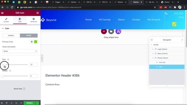Switch to the Content tab
This screenshot has height=105, width=187.
(x=6, y=20)
